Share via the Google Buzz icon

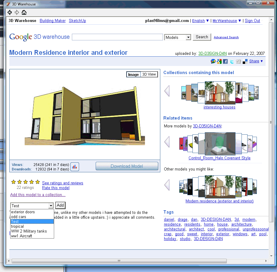pos(213,61)
